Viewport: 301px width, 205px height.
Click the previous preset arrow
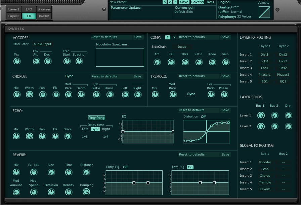pyautogui.click(x=164, y=2)
